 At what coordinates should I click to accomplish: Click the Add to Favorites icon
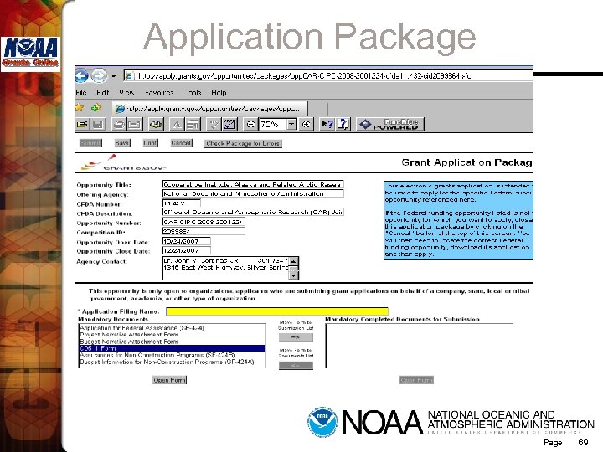click(96, 108)
